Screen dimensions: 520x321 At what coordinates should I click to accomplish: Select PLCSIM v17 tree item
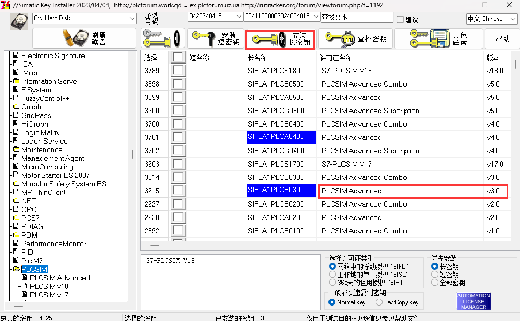[x=49, y=295]
